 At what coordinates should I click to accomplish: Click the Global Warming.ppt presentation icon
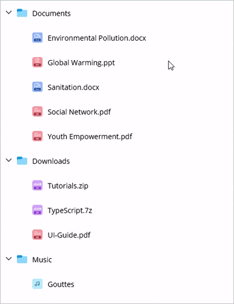[37, 62]
